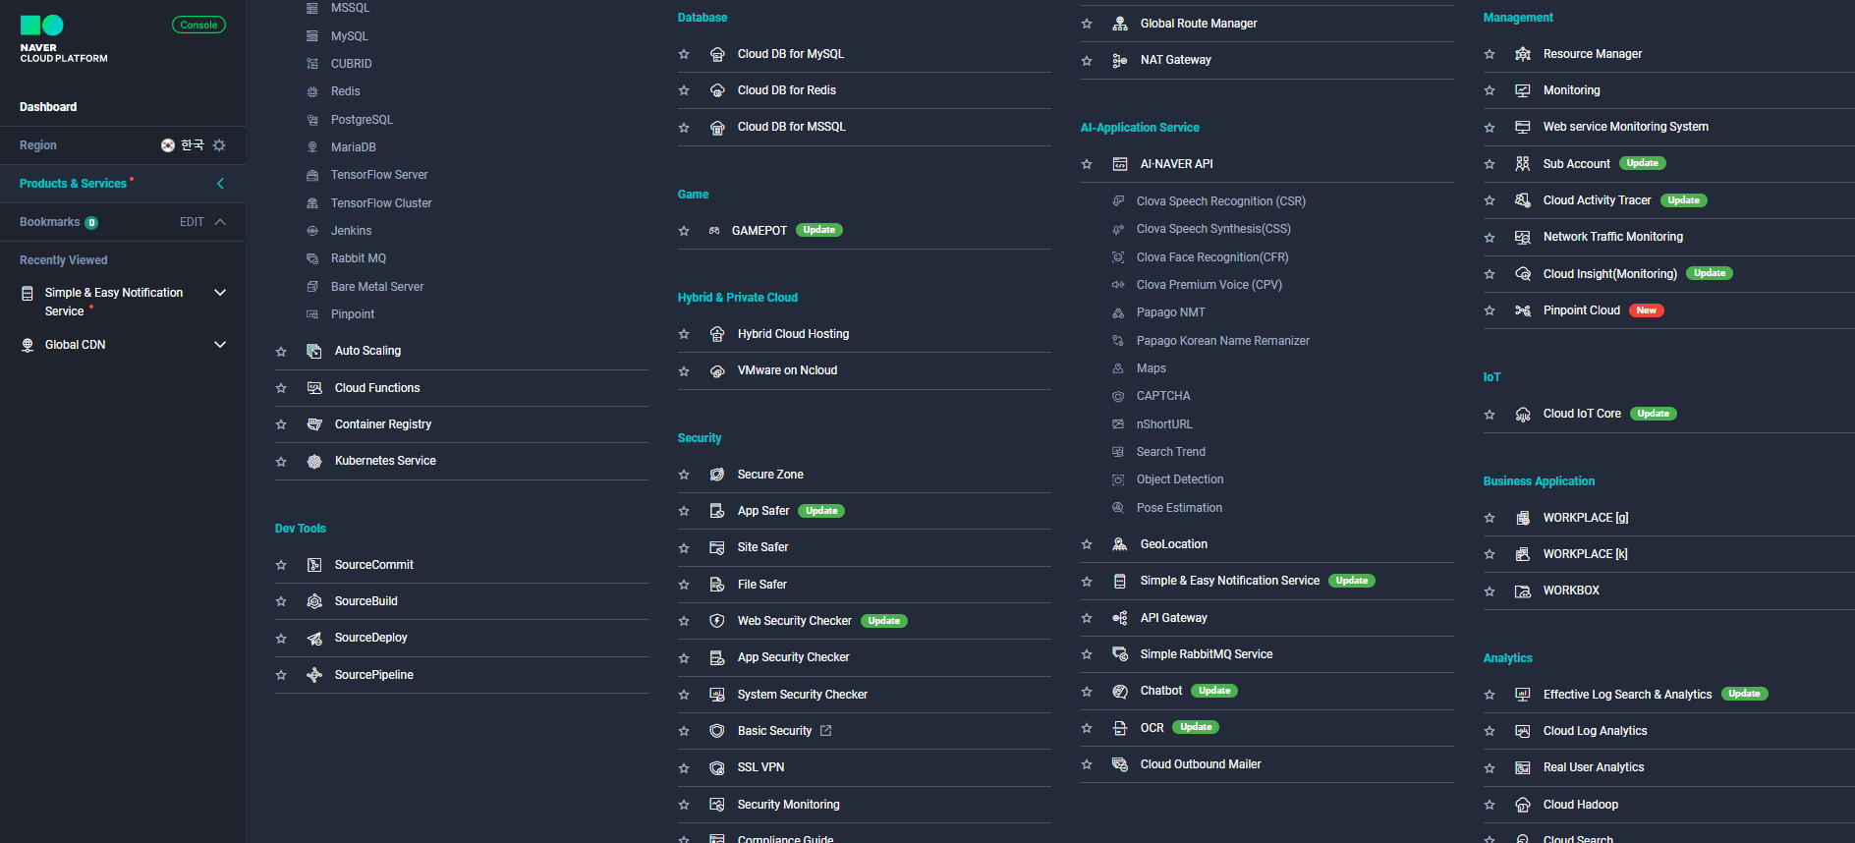Click the Cloud DB for MySQL icon
Screen dimensions: 1855x843
[717, 54]
